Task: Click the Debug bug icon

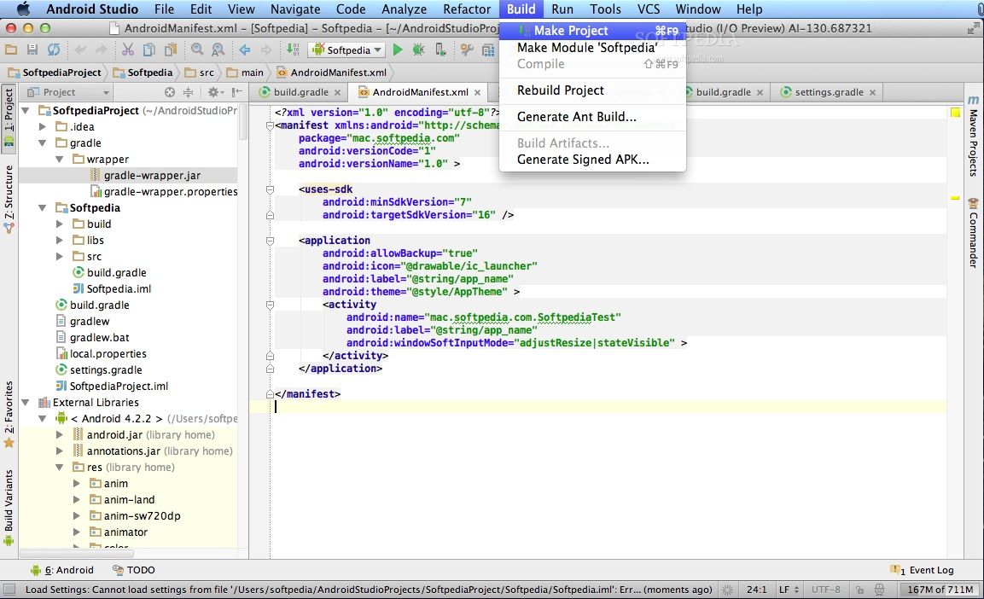Action: point(418,49)
